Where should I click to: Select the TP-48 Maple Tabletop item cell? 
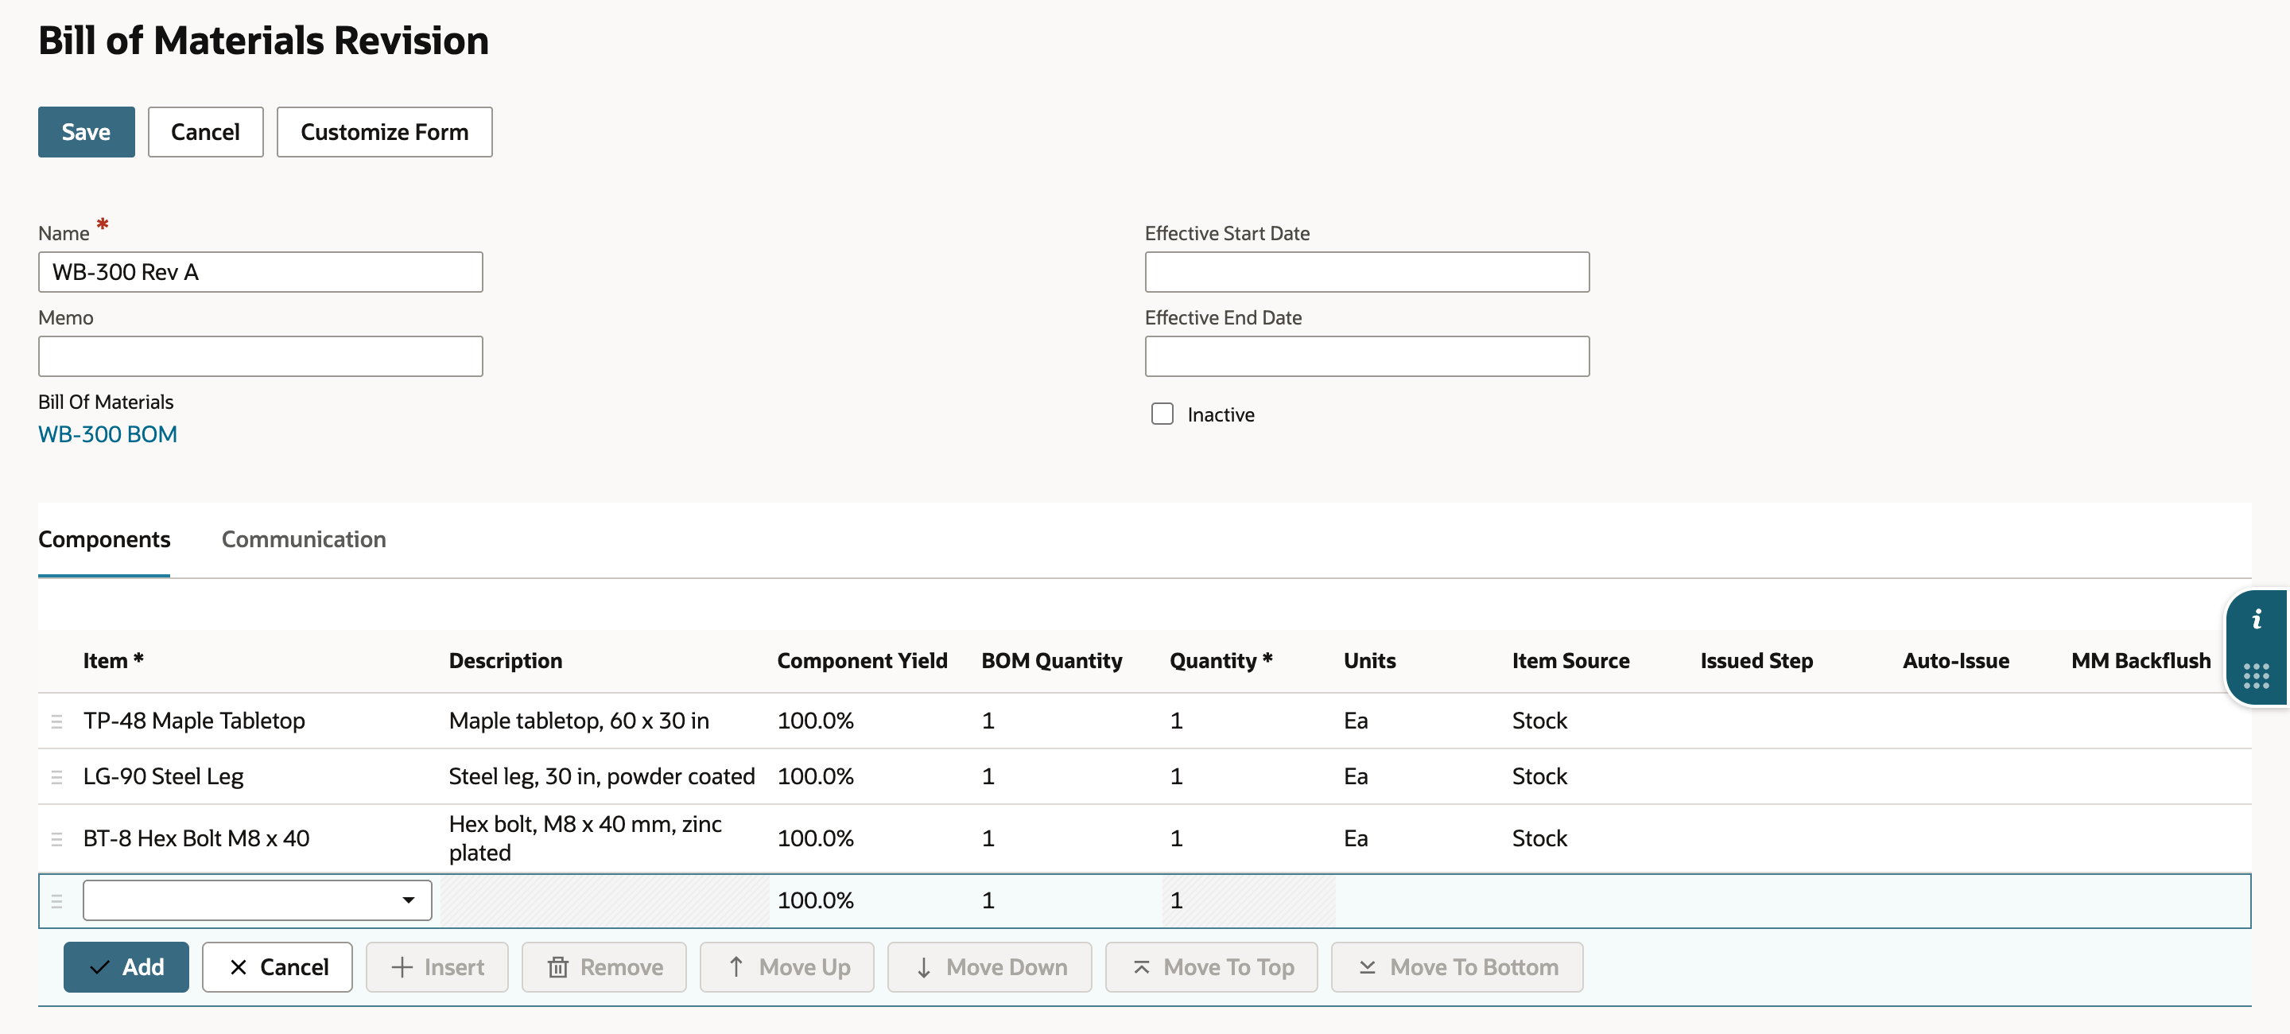tap(194, 721)
